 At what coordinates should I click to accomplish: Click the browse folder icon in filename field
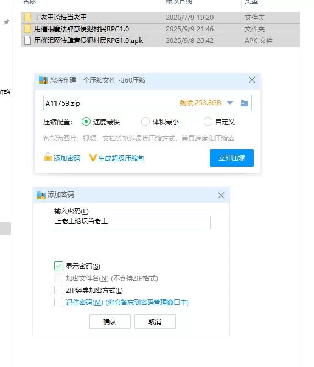pos(244,103)
